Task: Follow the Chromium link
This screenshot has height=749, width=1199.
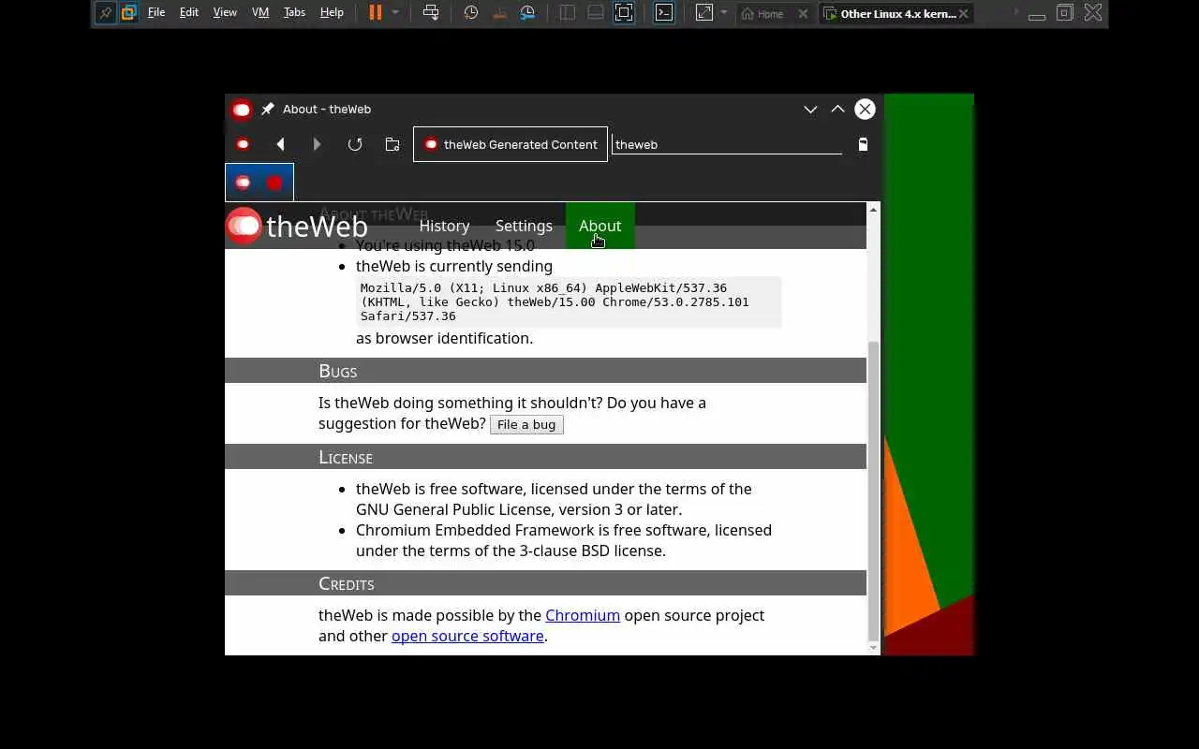Action: pos(583,615)
